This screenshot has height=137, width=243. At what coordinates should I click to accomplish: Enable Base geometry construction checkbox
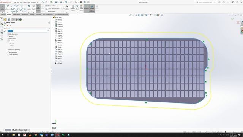8,52
